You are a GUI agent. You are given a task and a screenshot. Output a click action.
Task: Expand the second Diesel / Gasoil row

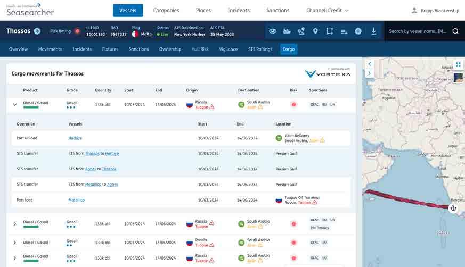(x=15, y=224)
